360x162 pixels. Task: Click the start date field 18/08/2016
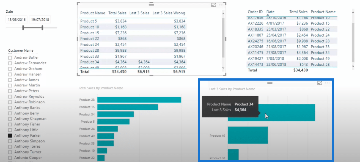[17, 20]
